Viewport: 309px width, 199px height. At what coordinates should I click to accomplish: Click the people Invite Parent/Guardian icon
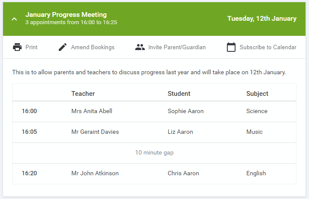140,47
